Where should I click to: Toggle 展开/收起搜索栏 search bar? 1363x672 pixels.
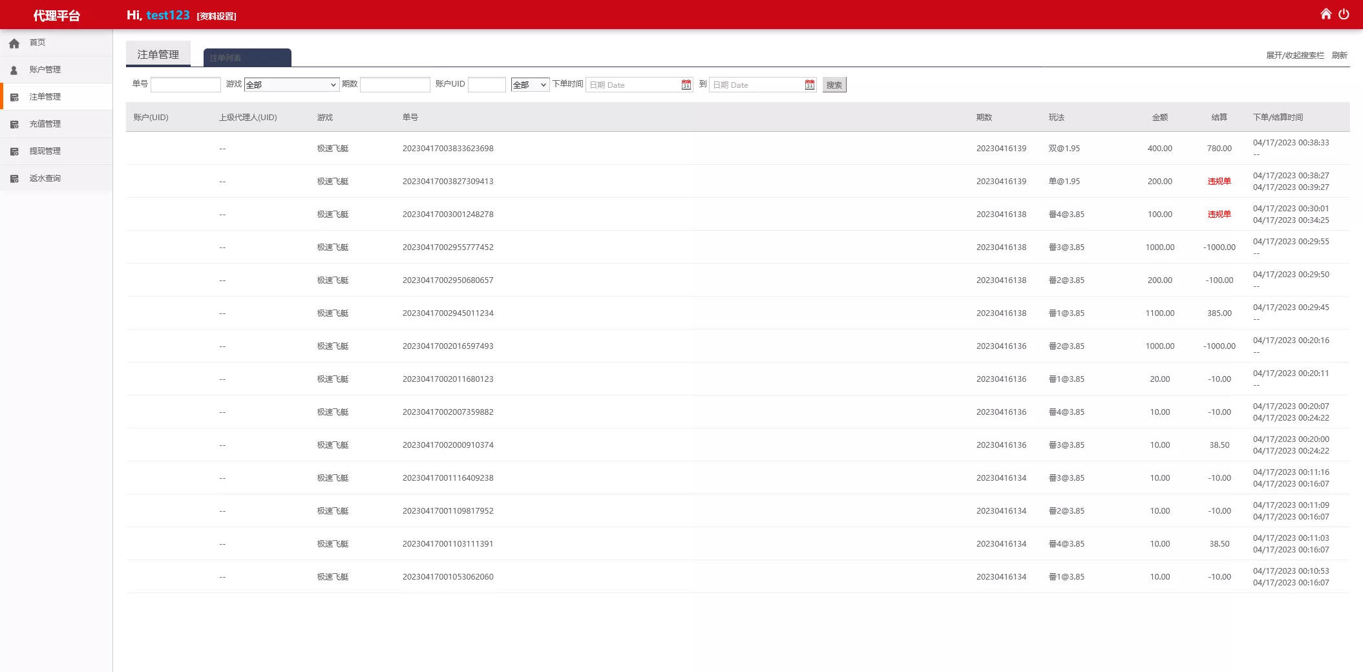pos(1294,56)
